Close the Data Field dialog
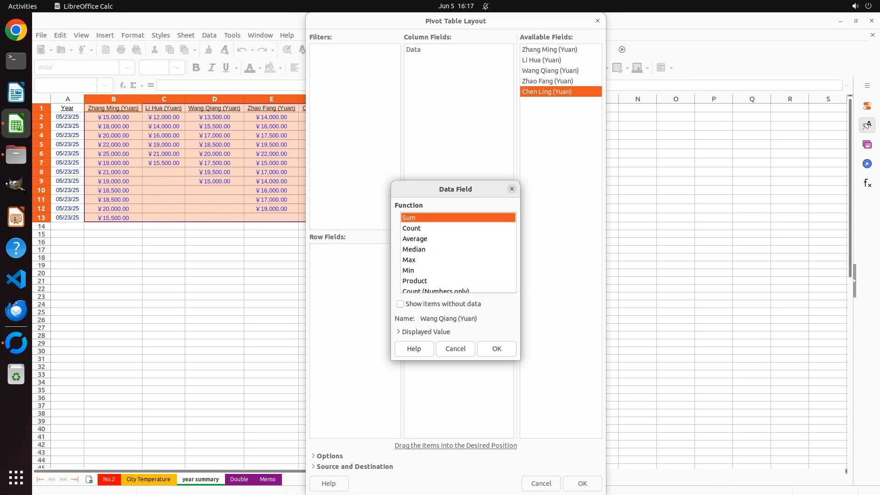 pyautogui.click(x=512, y=189)
